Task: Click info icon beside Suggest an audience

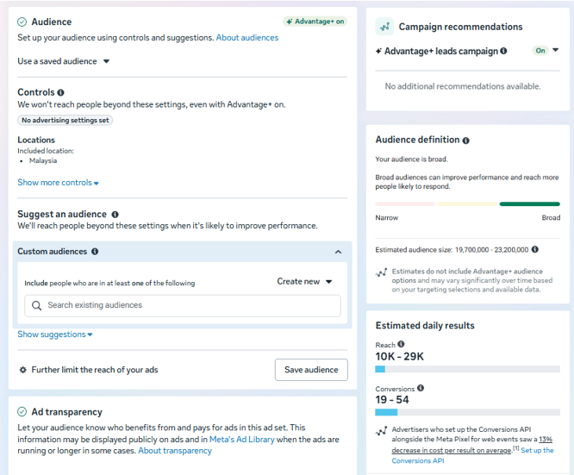Action: click(x=115, y=214)
